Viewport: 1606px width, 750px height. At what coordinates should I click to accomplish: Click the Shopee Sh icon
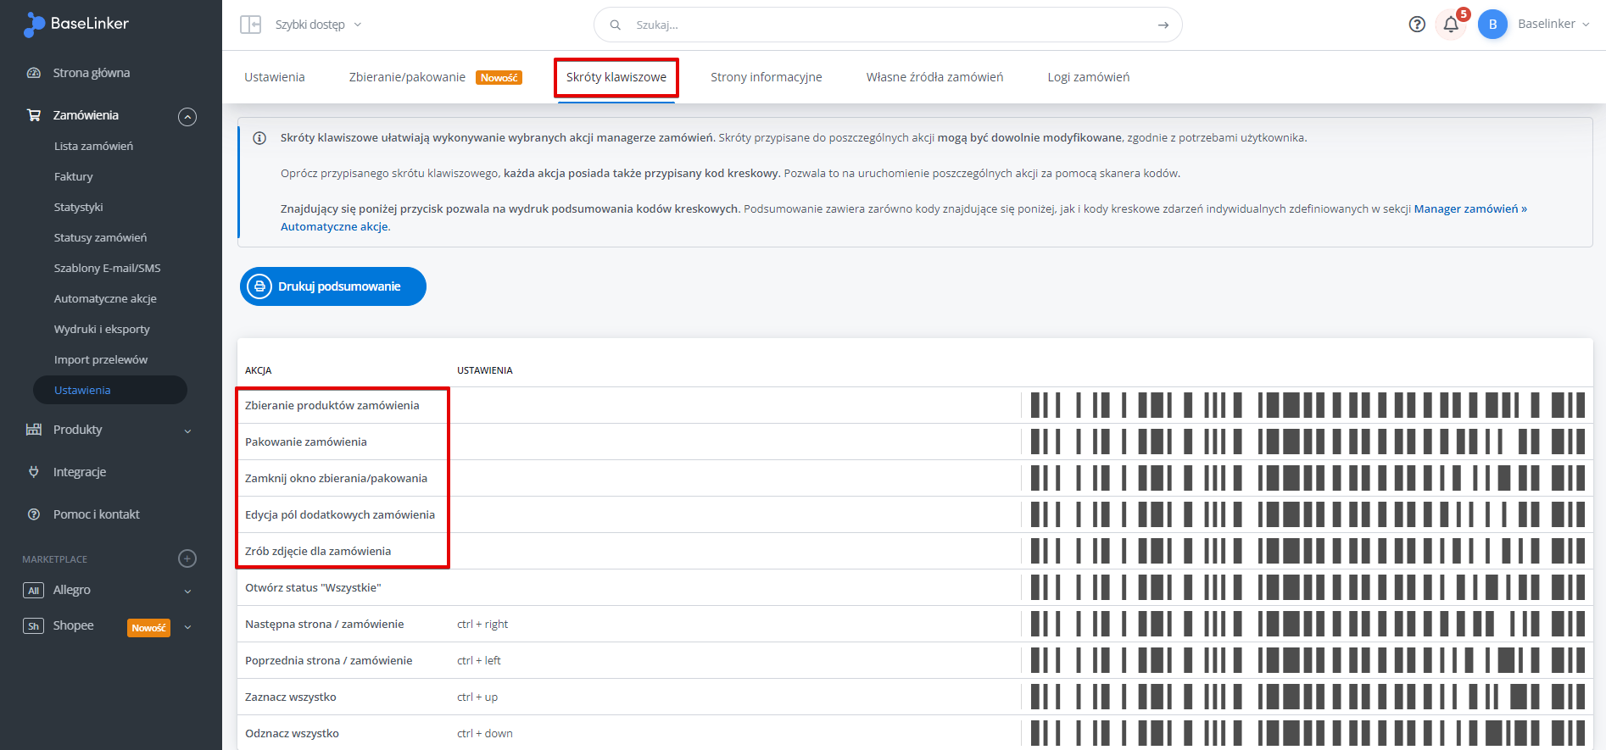[33, 626]
